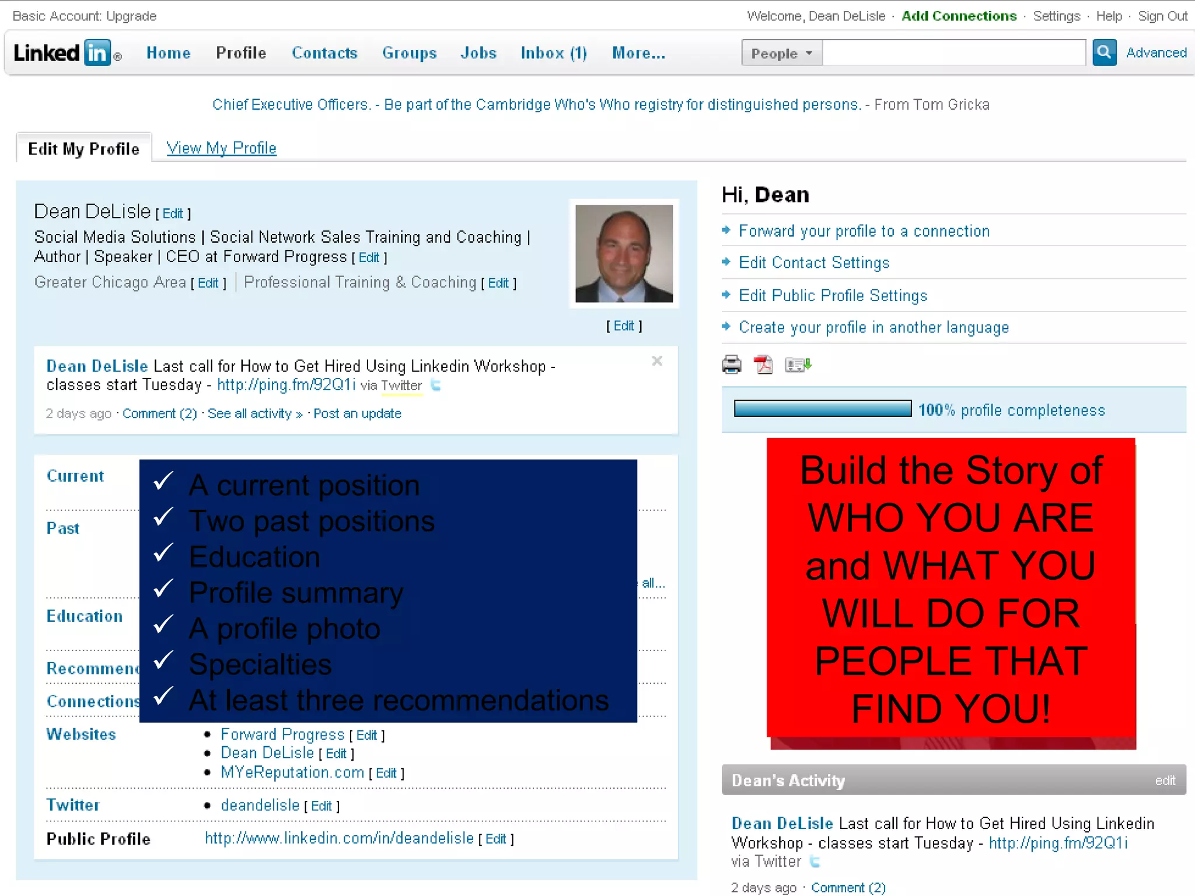Click Twitter bird icon in Dean's Activity
The height and width of the screenshot is (896, 1195).
[815, 862]
